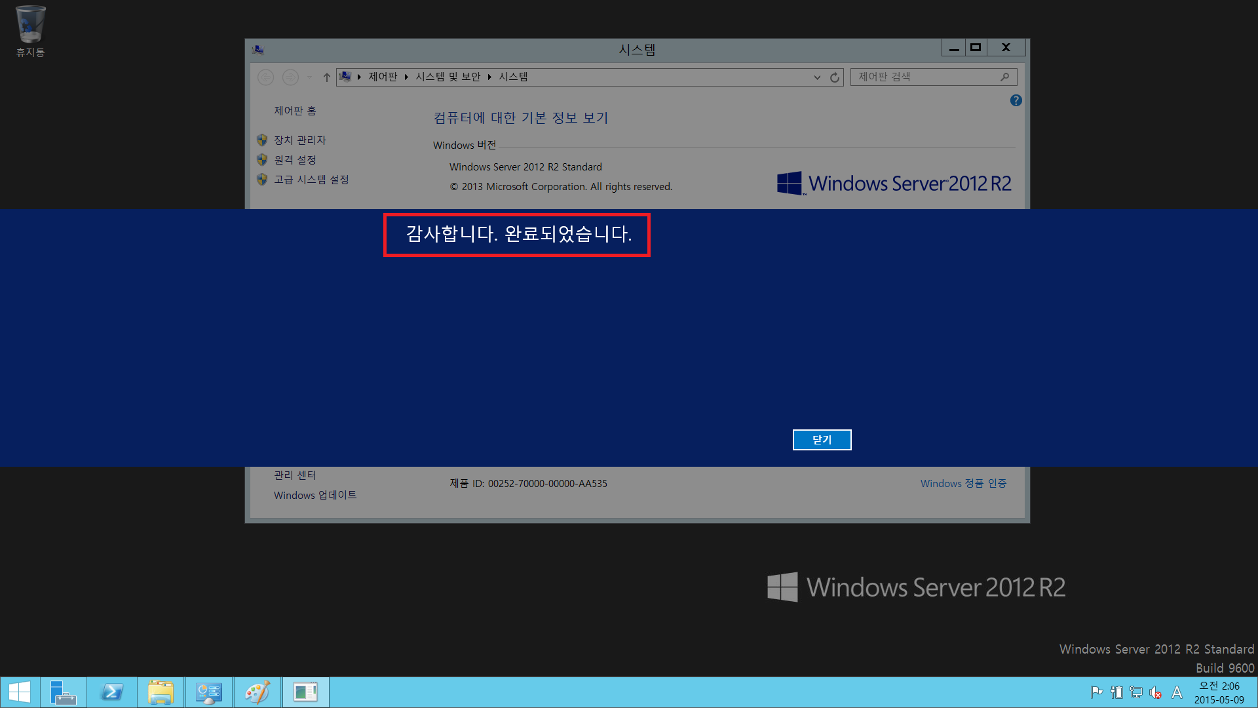This screenshot has width=1258, height=708.
Task: Click the Action Center flag tray icon
Action: pyautogui.click(x=1096, y=692)
